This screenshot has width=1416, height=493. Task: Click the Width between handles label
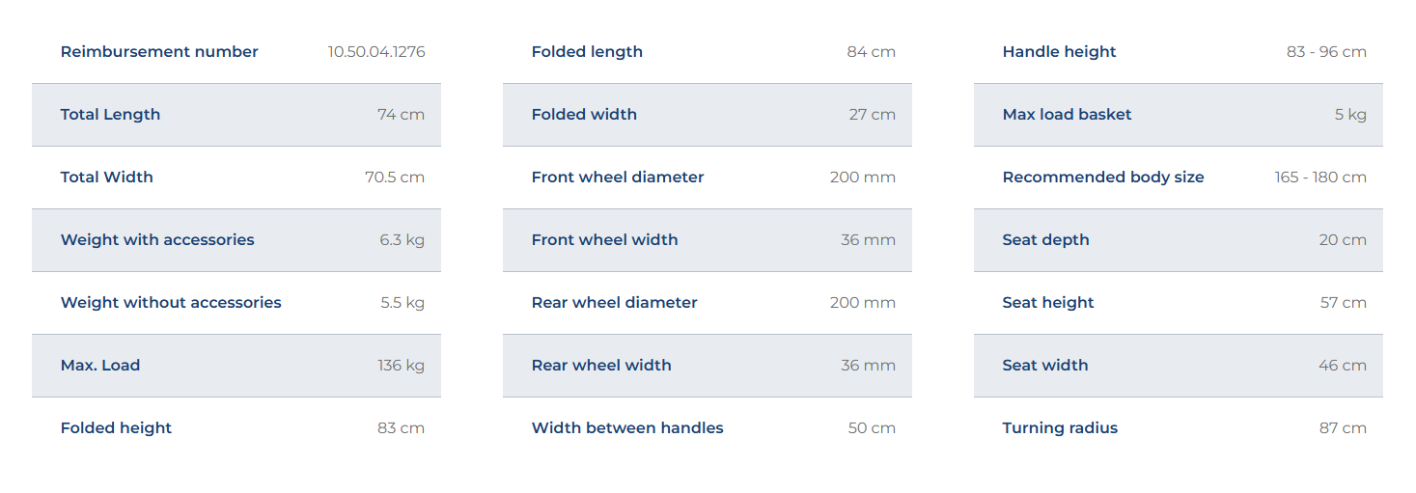[x=627, y=428]
